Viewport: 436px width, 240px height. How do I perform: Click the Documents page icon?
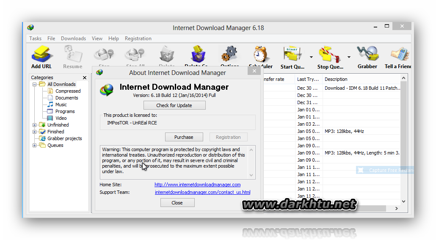point(50,98)
